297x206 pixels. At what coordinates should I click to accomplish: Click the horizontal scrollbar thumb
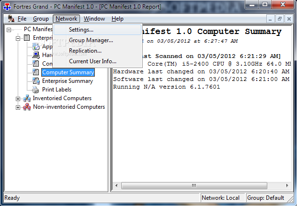tap(194, 185)
